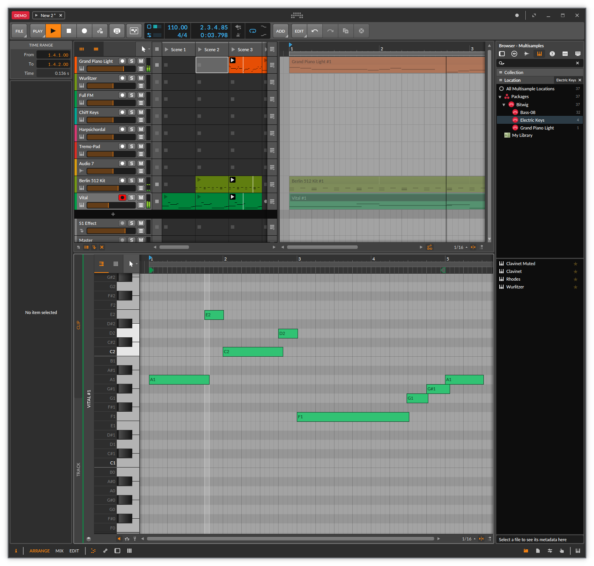
Task: Click the automation write icon
Action: coord(100,31)
